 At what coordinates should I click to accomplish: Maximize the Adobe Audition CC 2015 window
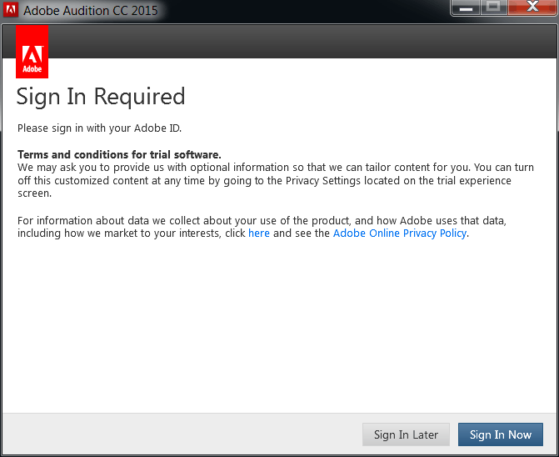click(493, 8)
